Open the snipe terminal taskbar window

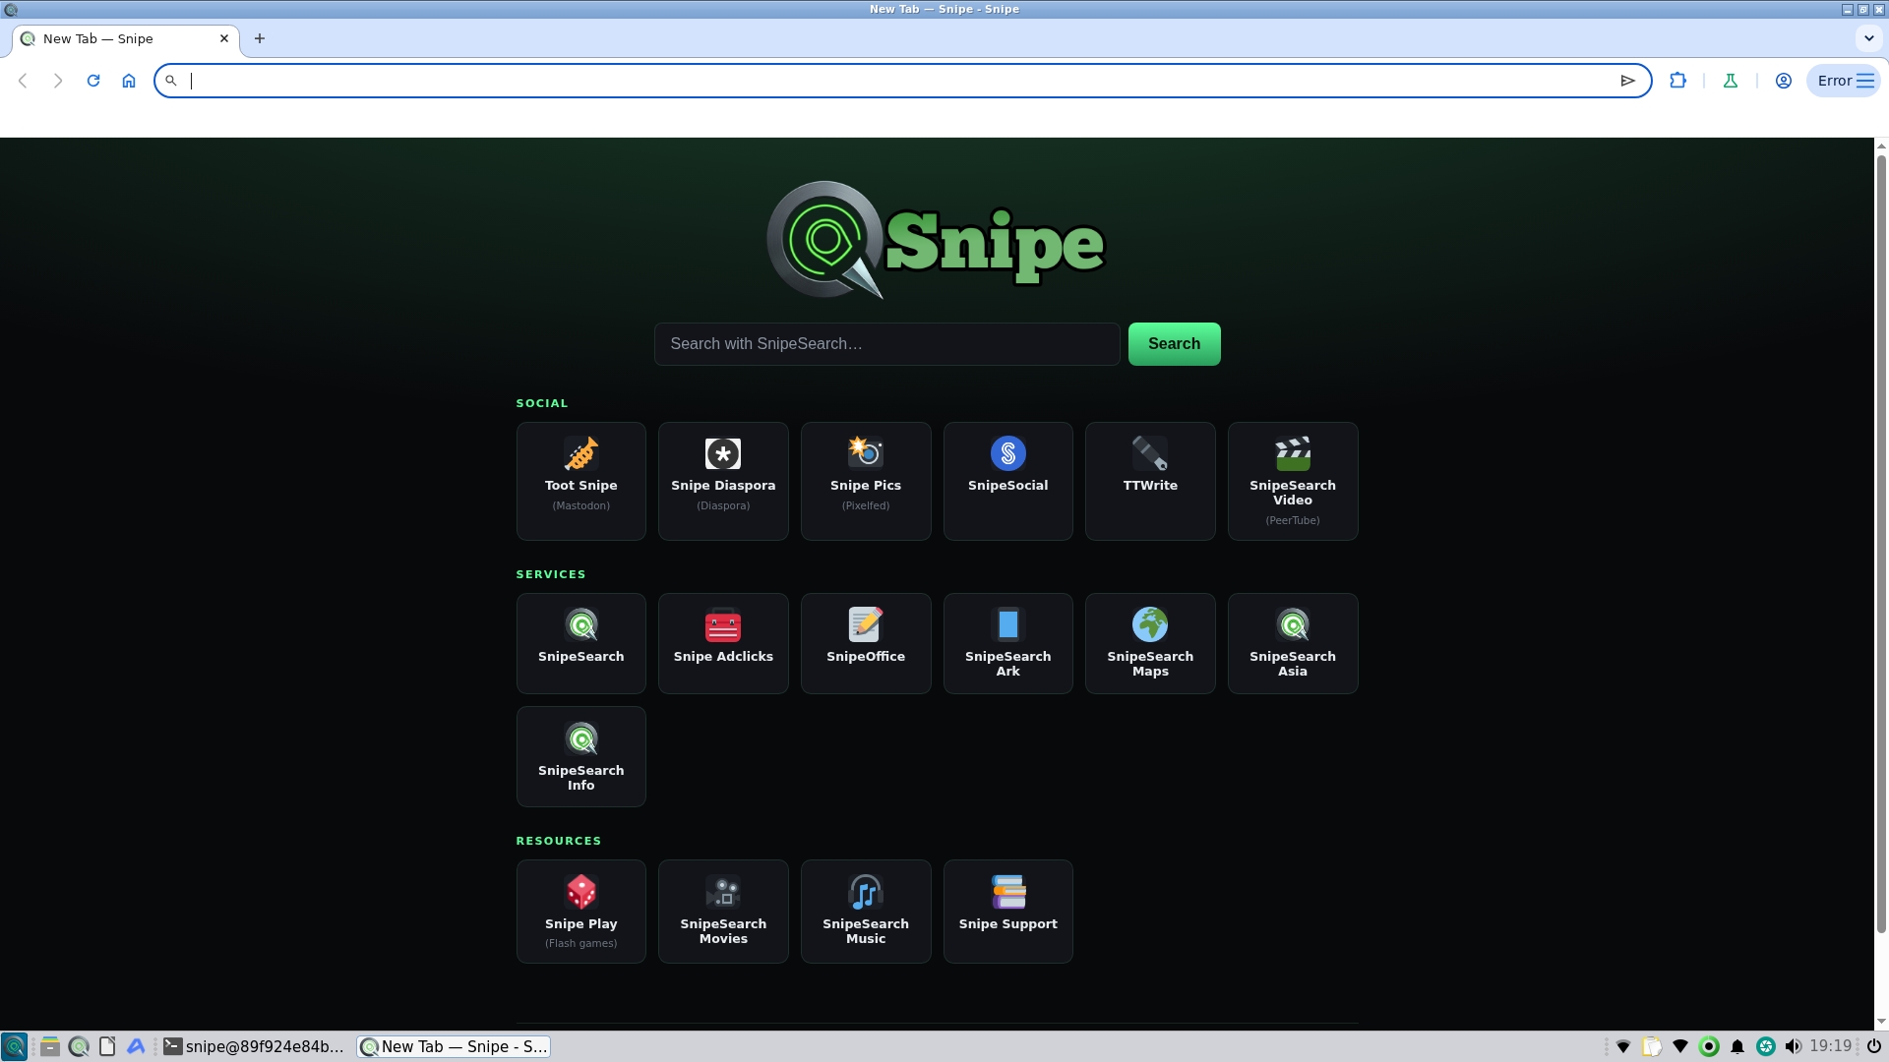coord(254,1046)
